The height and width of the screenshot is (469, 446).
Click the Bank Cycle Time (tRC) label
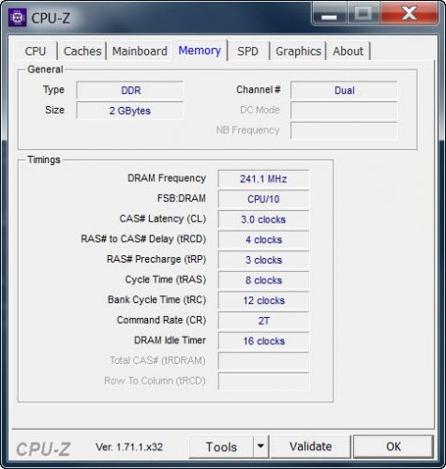click(156, 300)
